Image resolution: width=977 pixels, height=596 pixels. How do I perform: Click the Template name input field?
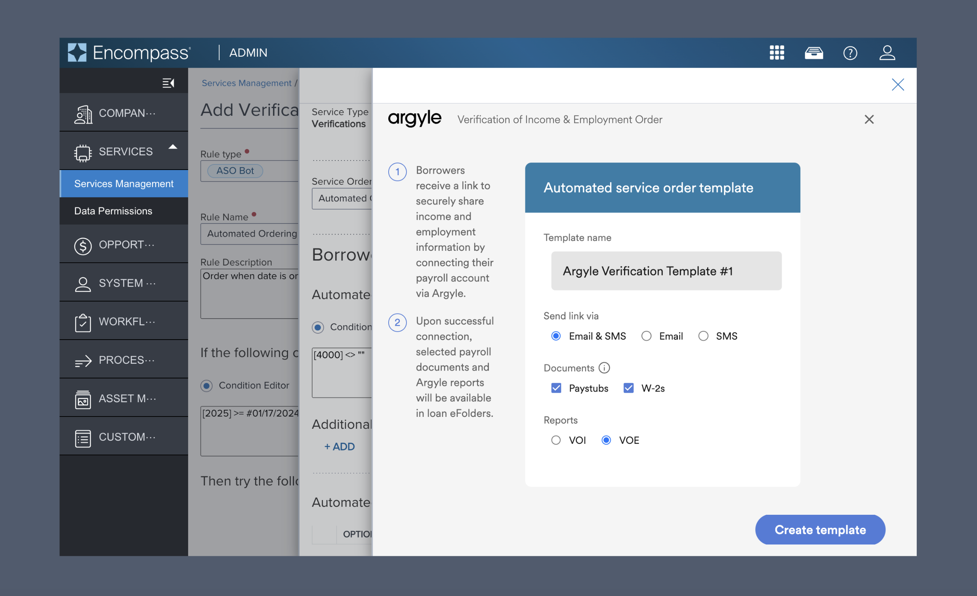(666, 271)
